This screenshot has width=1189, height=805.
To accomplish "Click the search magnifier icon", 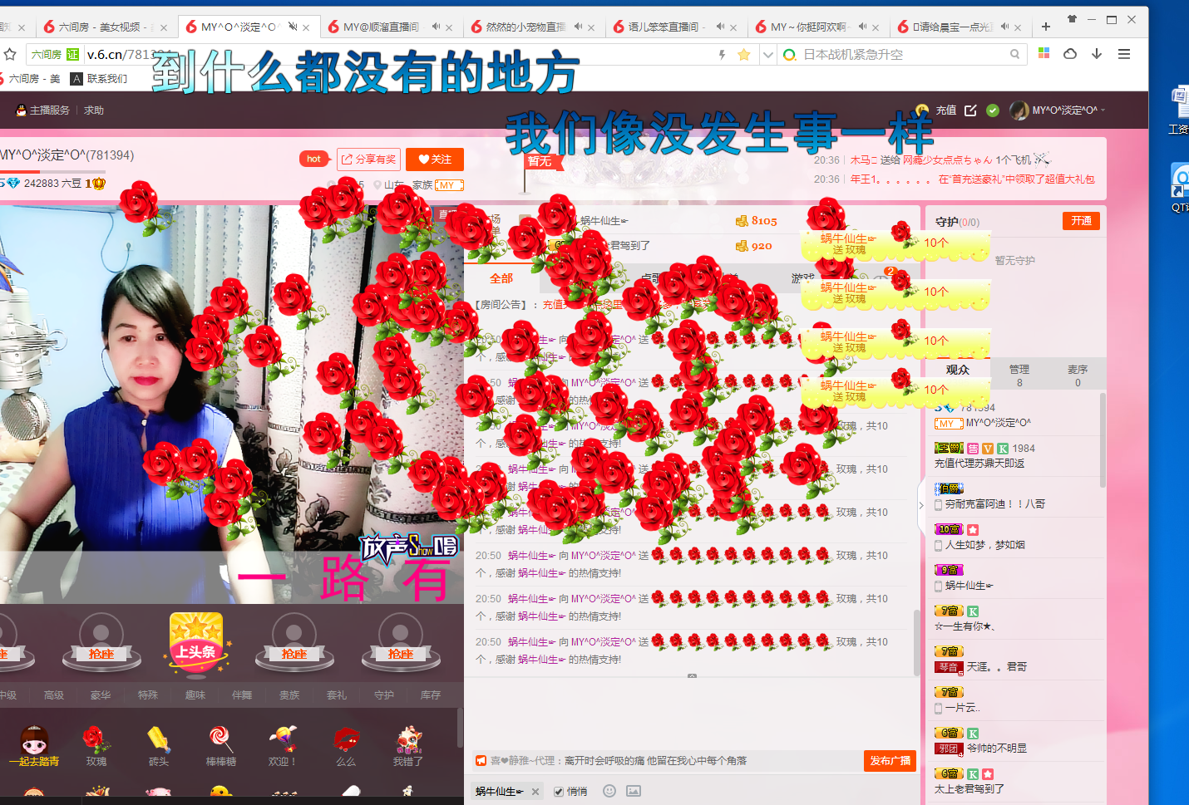I will coord(1014,54).
